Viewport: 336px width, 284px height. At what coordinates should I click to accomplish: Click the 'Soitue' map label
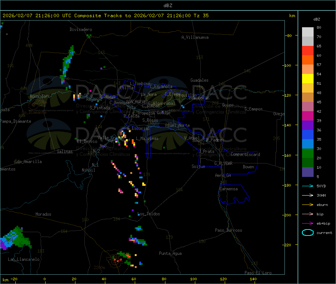tap(198, 166)
